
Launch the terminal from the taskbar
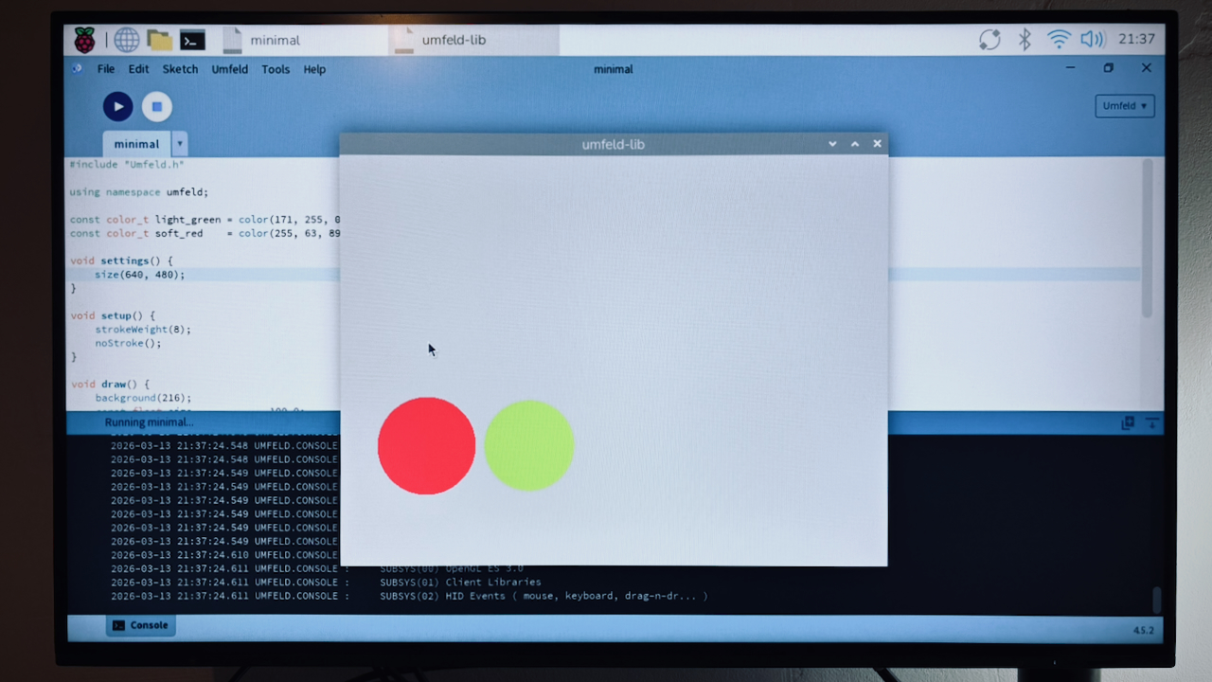(x=192, y=40)
